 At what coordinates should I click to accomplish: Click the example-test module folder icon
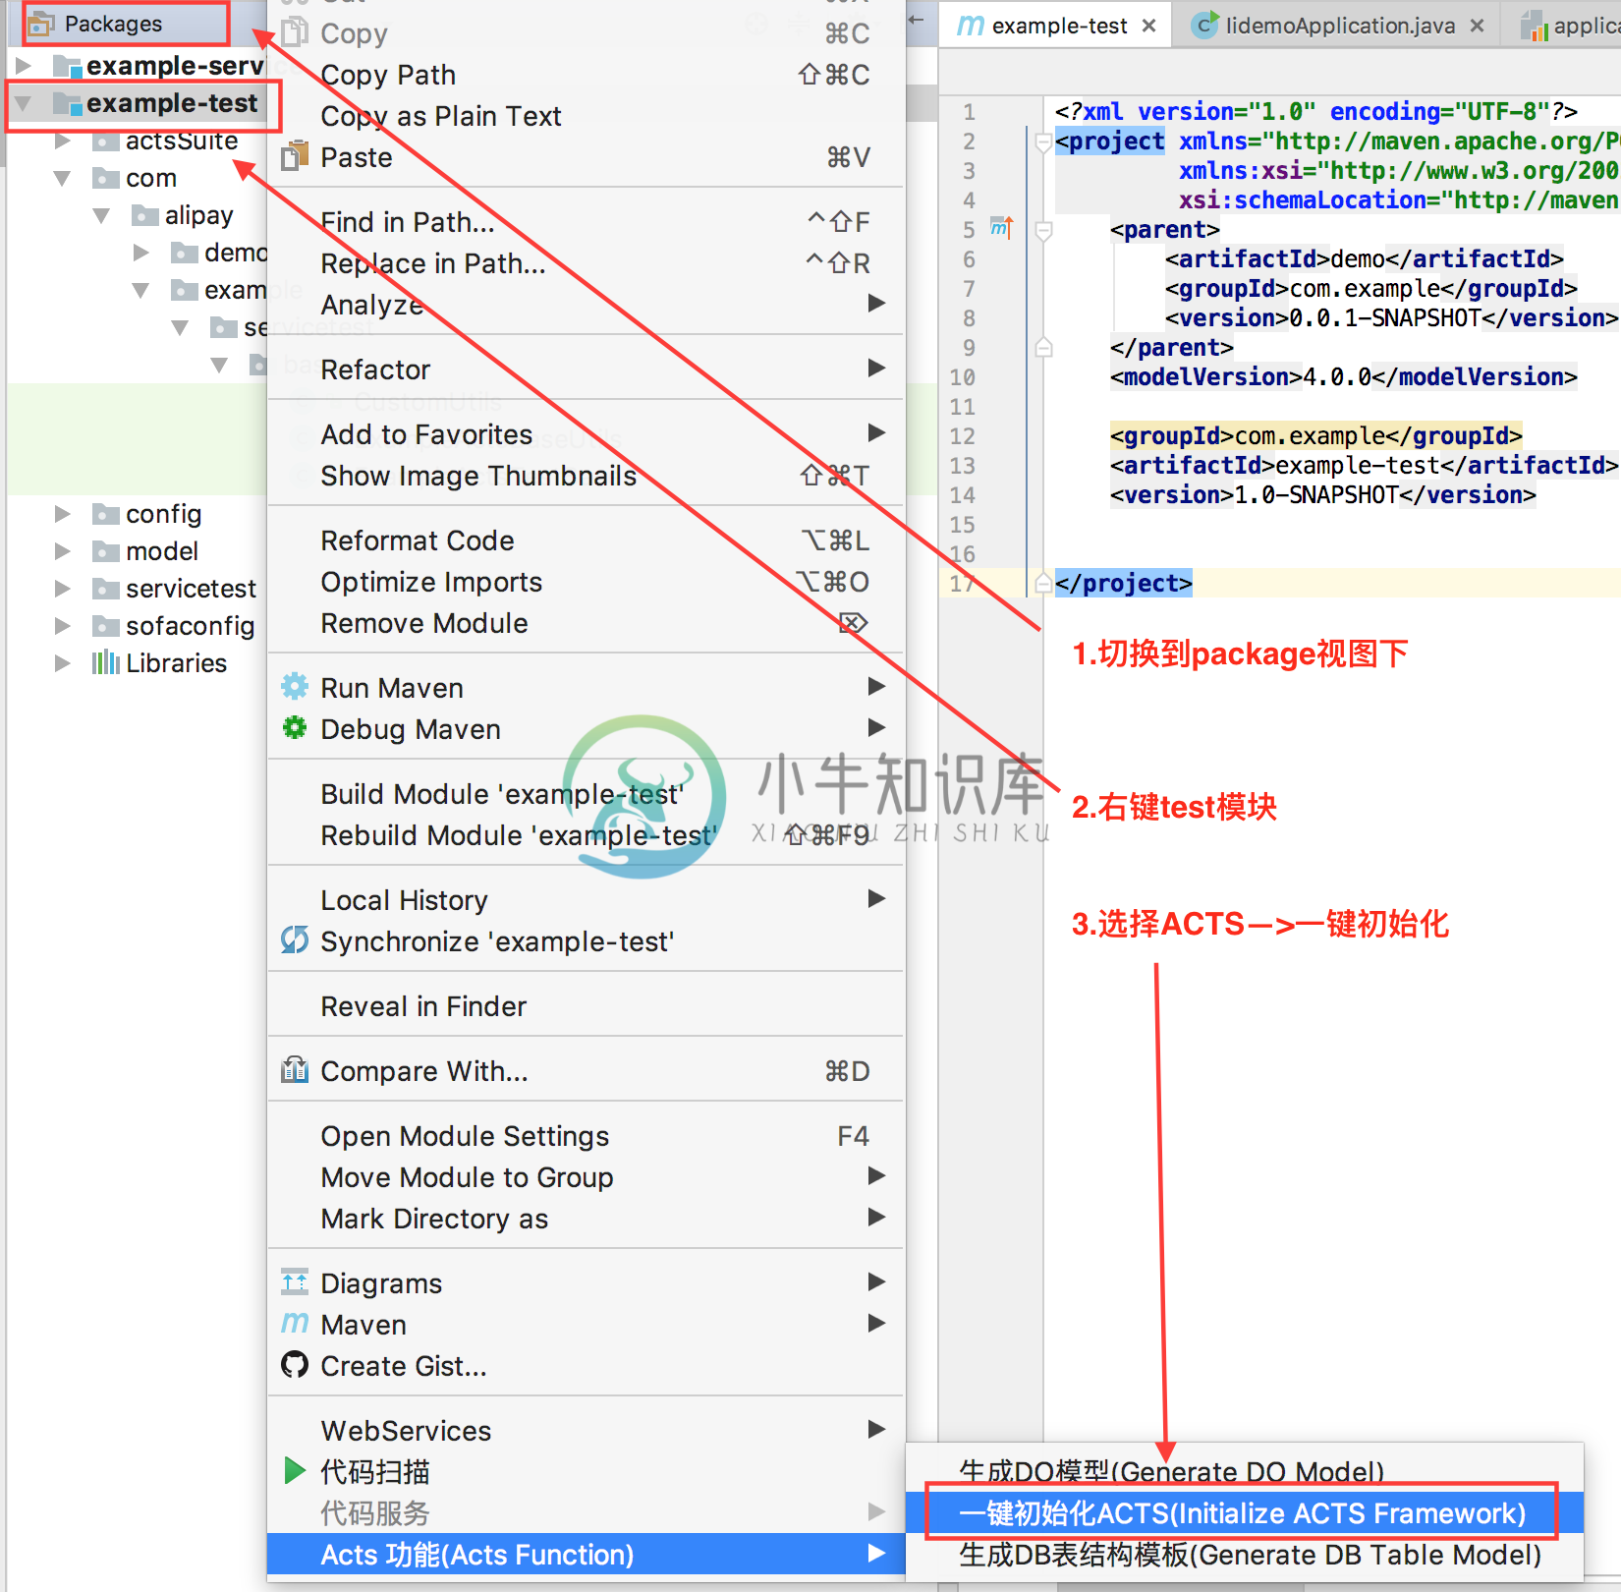pos(67,102)
